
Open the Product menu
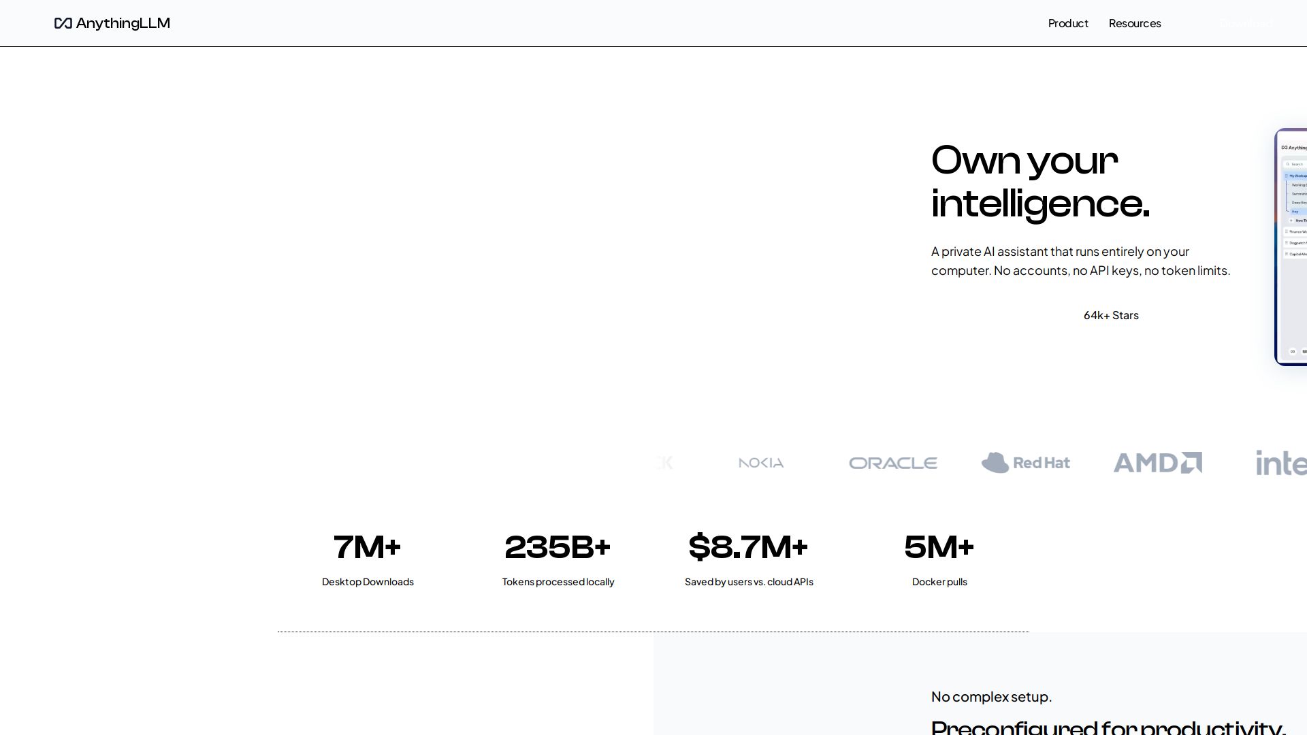coord(1068,23)
